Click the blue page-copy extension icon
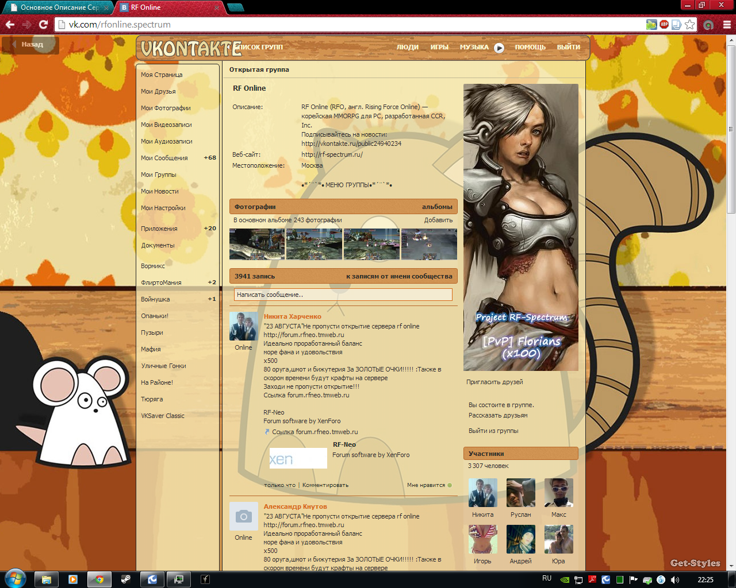The image size is (736, 588). pyautogui.click(x=677, y=25)
